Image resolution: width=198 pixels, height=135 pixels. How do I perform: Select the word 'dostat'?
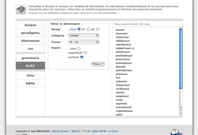[x=120, y=30]
